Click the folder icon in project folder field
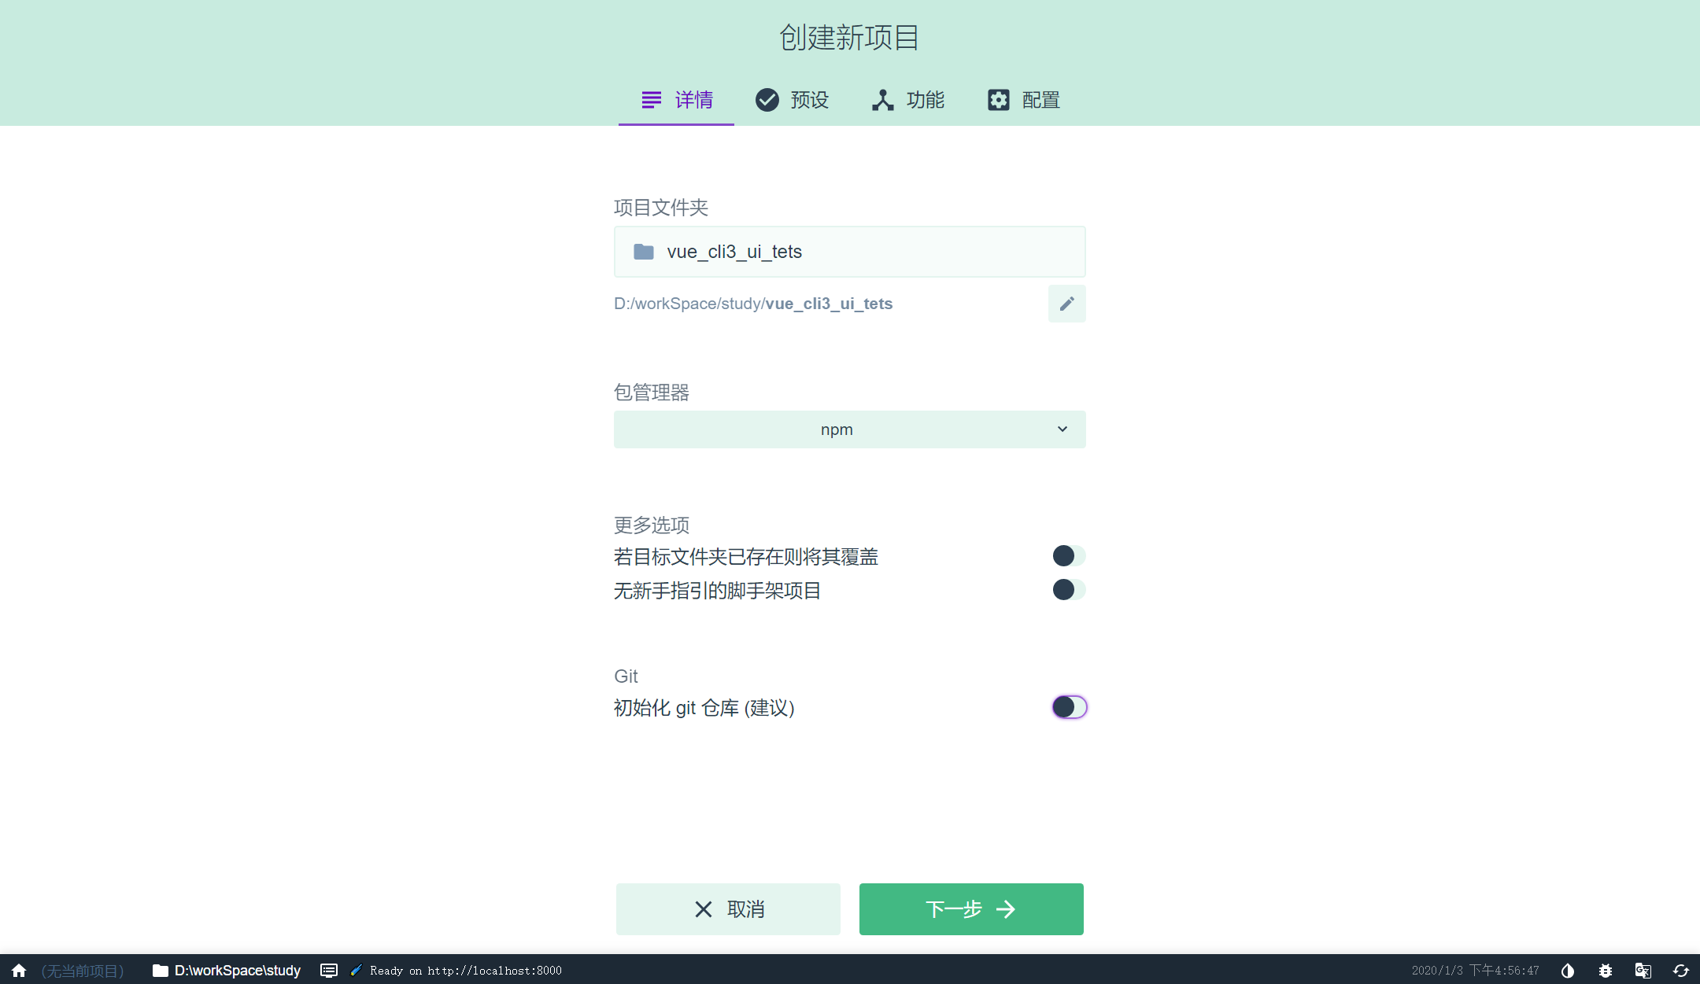This screenshot has height=984, width=1700. pos(644,252)
